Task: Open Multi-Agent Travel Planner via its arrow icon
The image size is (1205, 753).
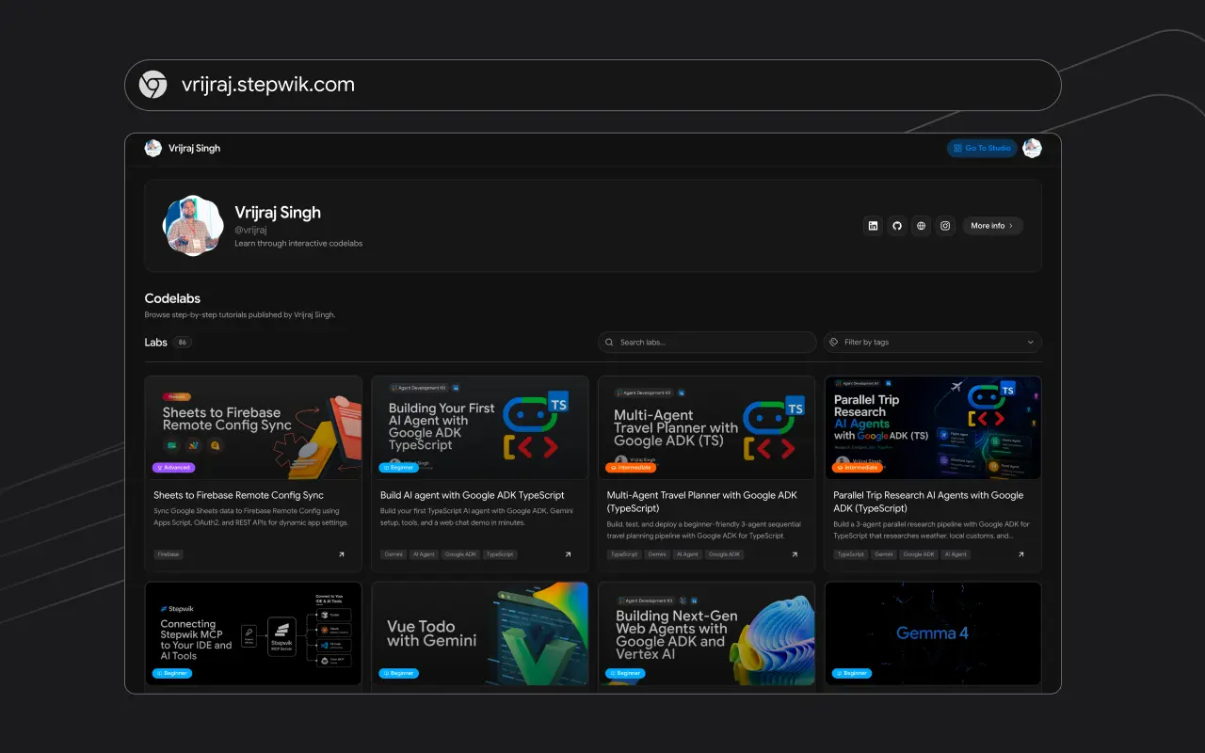Action: [x=795, y=554]
